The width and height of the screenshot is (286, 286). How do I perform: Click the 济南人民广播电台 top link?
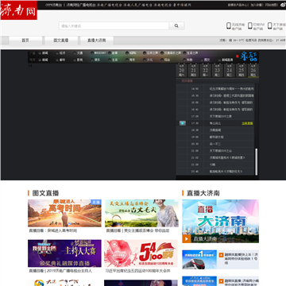click(x=137, y=5)
